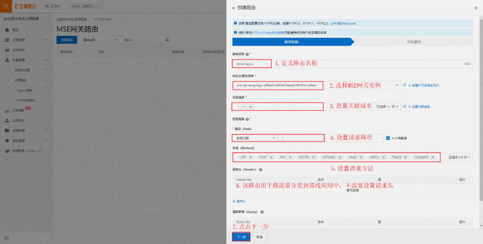Click the 路由名称 input with demo-app-a
This screenshot has height=244, width=483.
coord(352,64)
